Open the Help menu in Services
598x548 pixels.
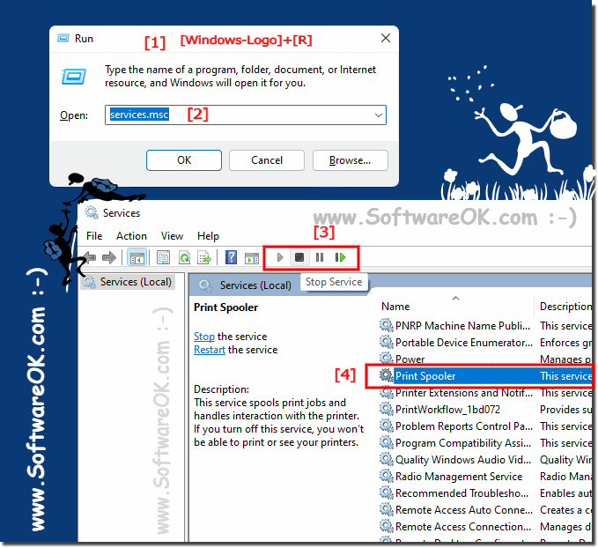(208, 236)
